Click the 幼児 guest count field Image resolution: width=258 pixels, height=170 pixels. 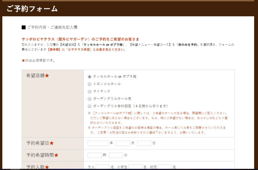coord(165,167)
